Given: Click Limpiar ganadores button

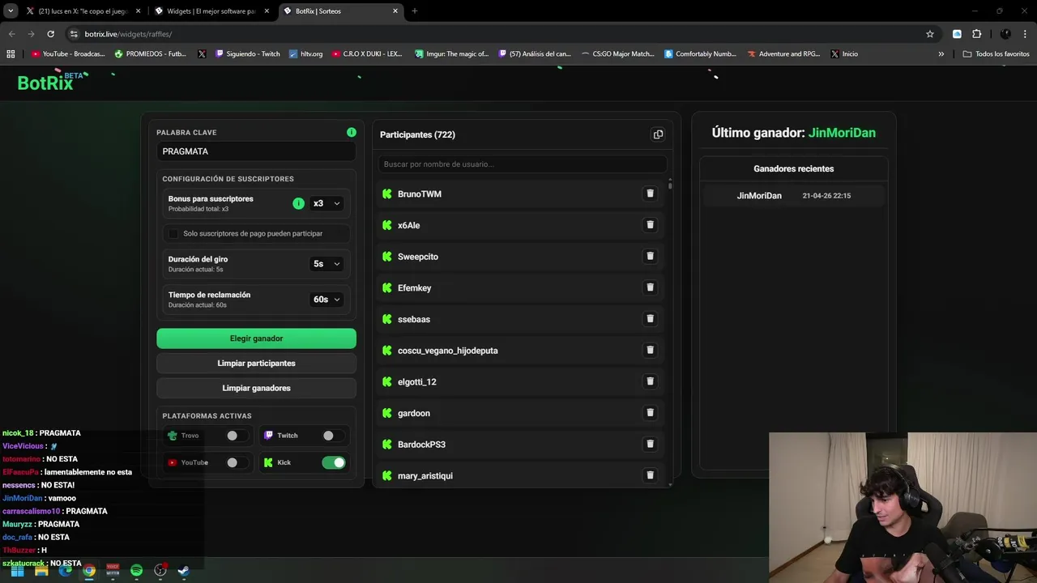Looking at the screenshot, I should coord(256,388).
